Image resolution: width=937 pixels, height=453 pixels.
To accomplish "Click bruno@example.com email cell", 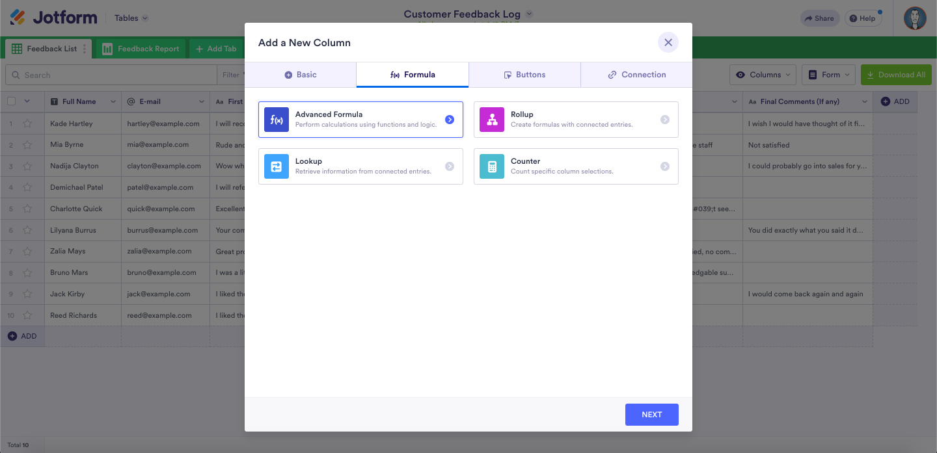I will (165, 273).
